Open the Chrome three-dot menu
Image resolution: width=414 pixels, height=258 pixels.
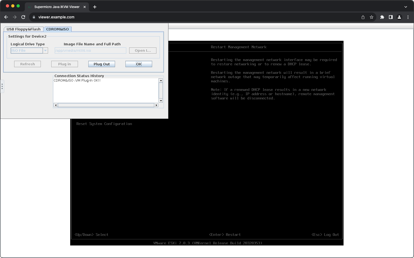tap(408, 17)
